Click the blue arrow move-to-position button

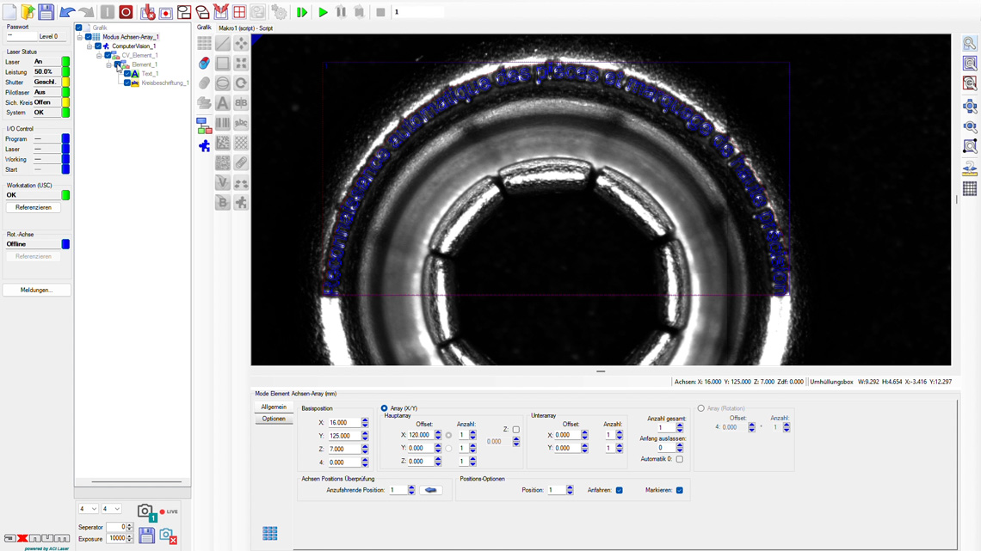[x=431, y=491]
